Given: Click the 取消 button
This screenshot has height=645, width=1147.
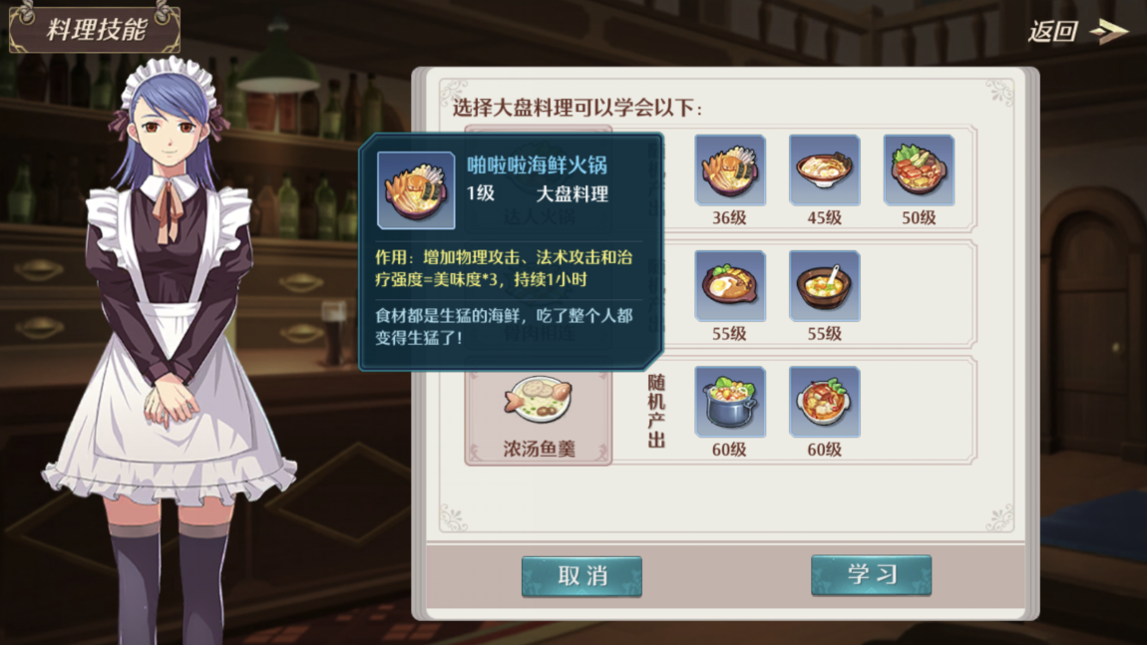Looking at the screenshot, I should coord(581,576).
